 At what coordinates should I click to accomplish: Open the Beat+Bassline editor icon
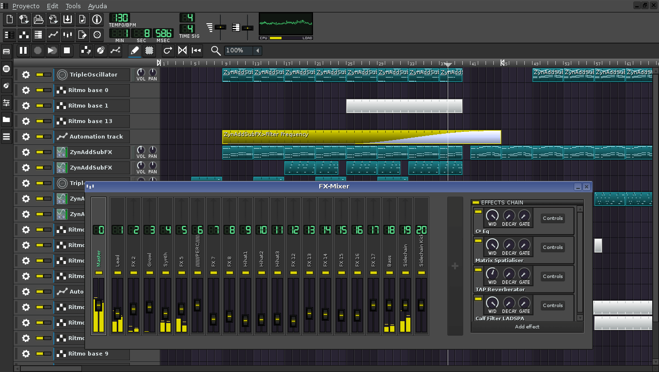[x=24, y=35]
